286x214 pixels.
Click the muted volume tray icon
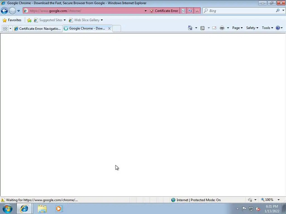click(x=258, y=209)
